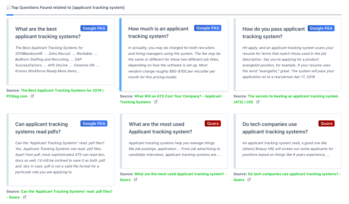Open external link icon after Applicant Tracking Systems source

[156, 102]
